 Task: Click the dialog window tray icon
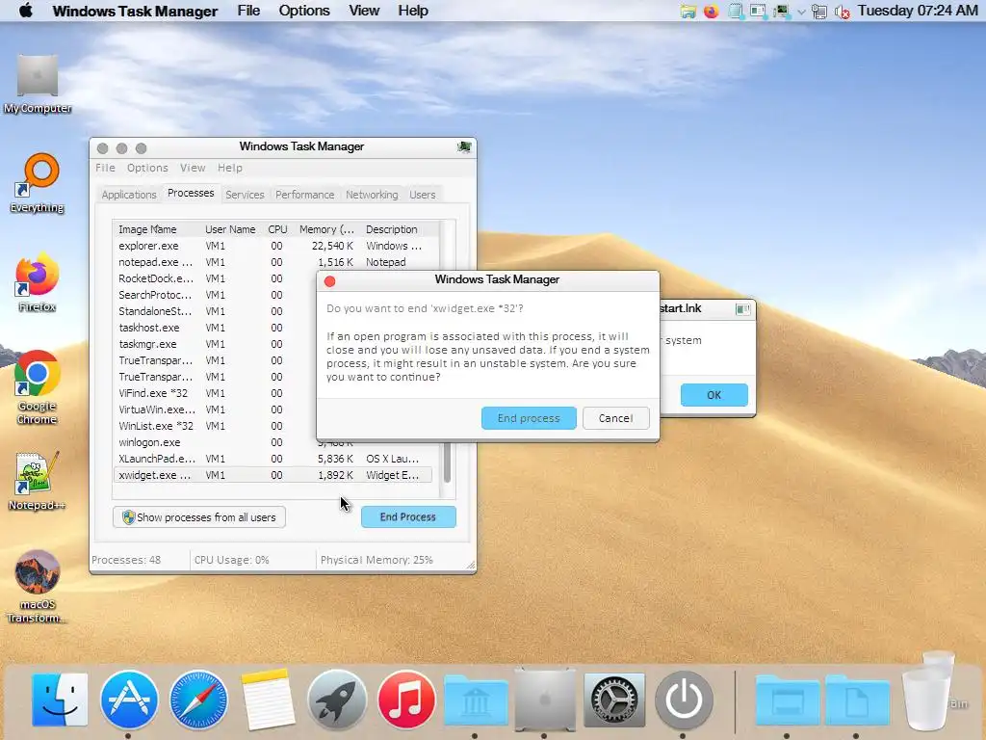coord(759,12)
